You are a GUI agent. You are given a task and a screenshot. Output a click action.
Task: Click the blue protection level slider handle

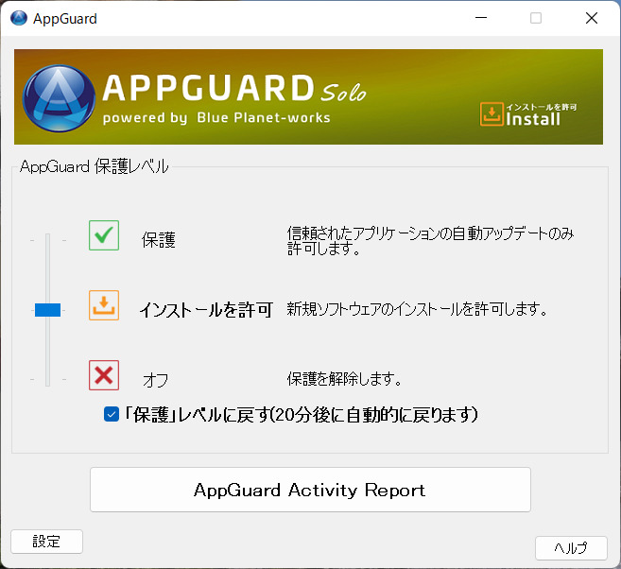[47, 310]
